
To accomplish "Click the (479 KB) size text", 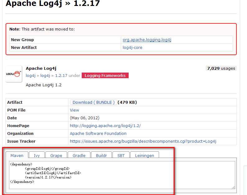I will pyautogui.click(x=127, y=102).
